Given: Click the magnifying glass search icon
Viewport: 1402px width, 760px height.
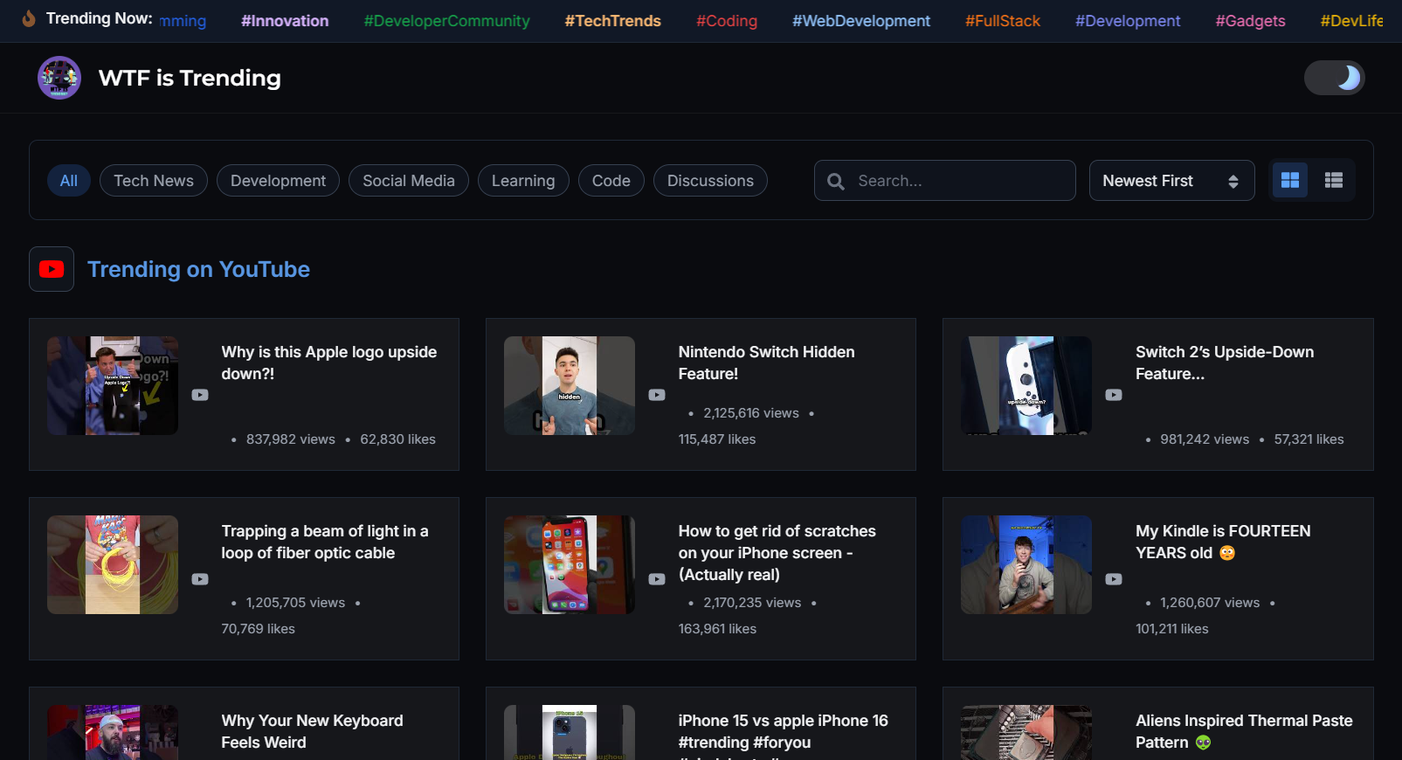Looking at the screenshot, I should point(836,181).
